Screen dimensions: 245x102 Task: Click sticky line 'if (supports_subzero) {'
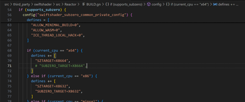[x=42, y=10]
